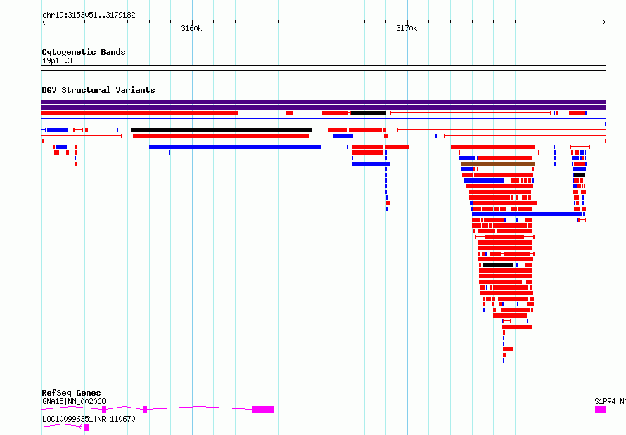626x435 pixels.
Task: Select the DGV Structural Variants track title
Action: pyautogui.click(x=98, y=90)
